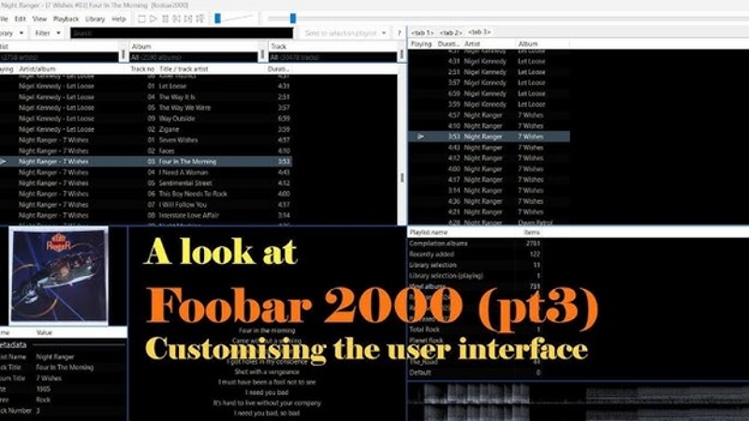Image resolution: width=749 pixels, height=421 pixels.
Task: Expand the Library dropdown arrow
Action: click(x=21, y=33)
